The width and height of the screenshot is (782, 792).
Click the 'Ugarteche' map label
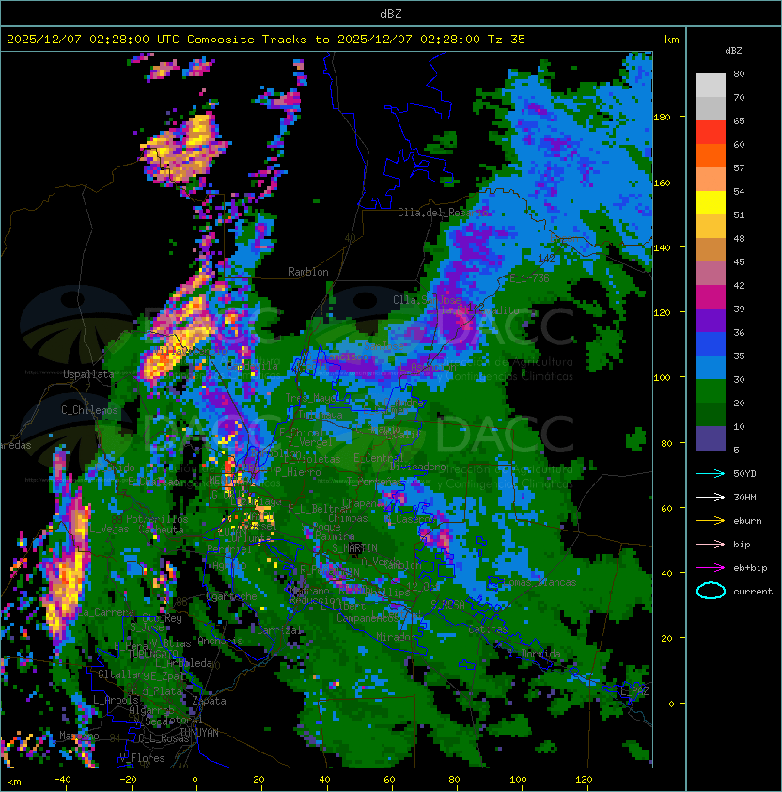point(232,596)
